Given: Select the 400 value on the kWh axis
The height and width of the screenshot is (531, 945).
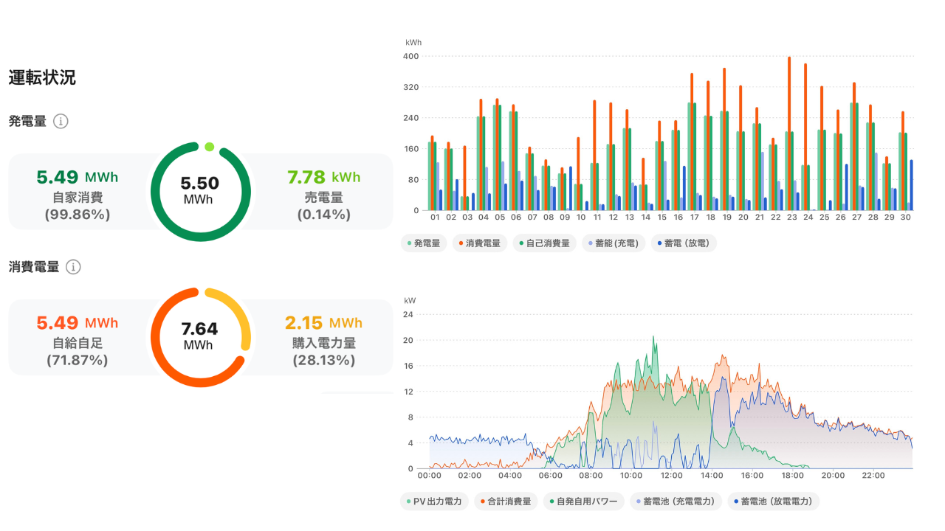Looking at the screenshot, I should point(411,56).
